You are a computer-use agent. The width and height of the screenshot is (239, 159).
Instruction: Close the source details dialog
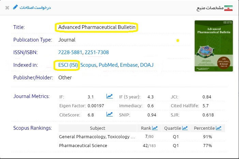pyautogui.click(x=8, y=7)
